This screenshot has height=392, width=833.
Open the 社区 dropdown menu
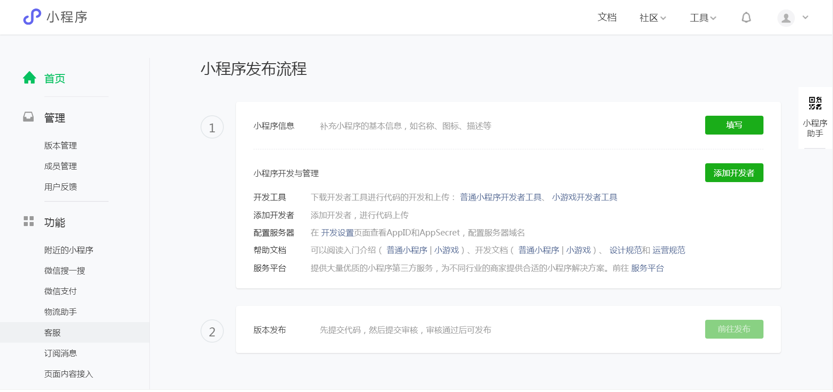(653, 18)
